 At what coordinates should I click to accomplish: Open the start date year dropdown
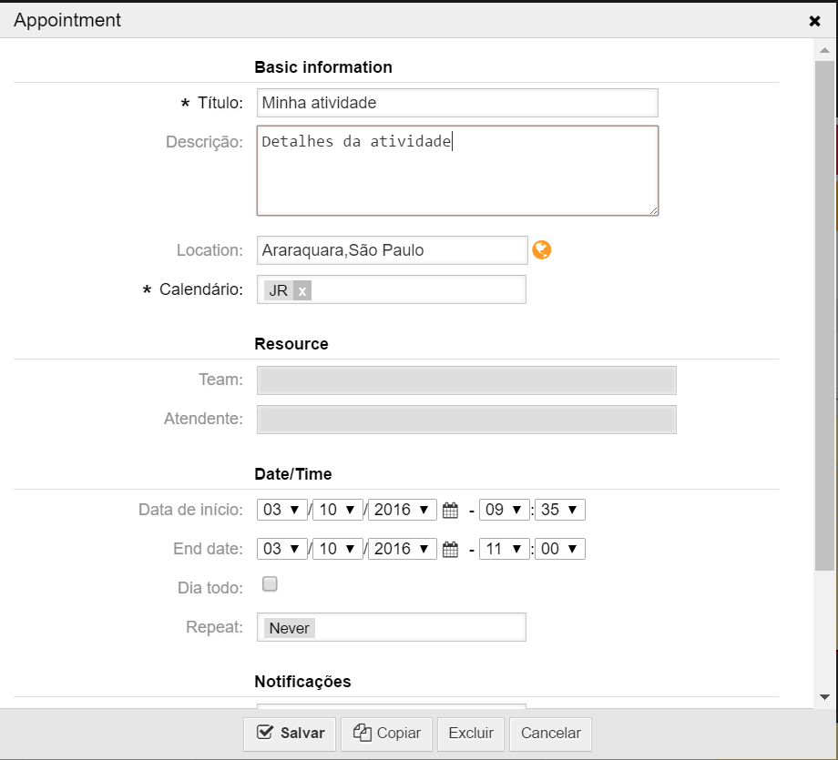point(400,510)
